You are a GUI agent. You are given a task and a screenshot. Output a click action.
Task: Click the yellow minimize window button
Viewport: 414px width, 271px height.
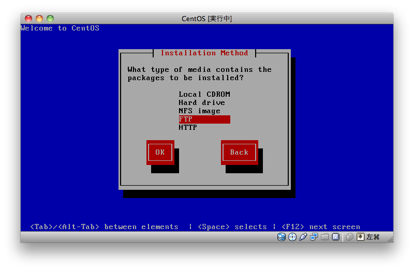[39, 19]
